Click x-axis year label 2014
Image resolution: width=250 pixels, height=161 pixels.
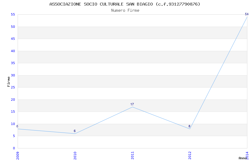(247, 156)
